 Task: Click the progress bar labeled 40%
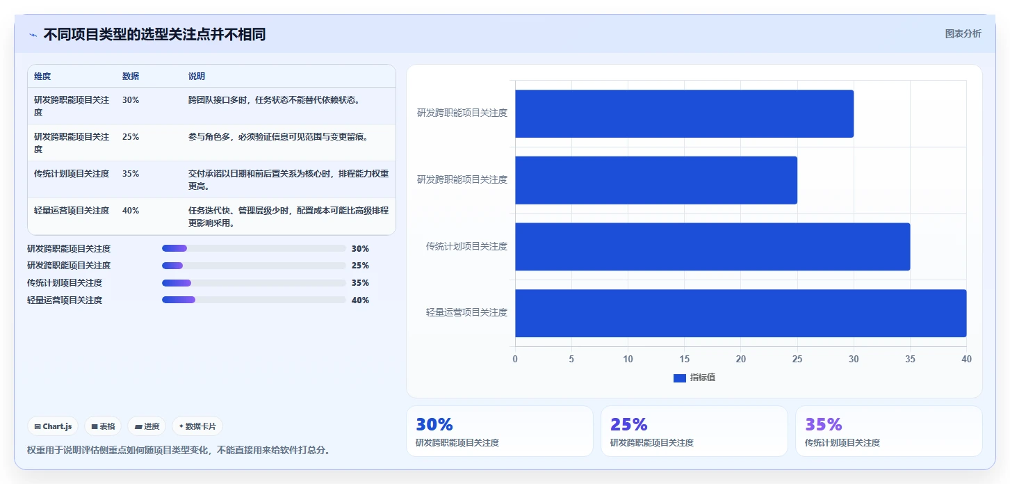(x=254, y=300)
